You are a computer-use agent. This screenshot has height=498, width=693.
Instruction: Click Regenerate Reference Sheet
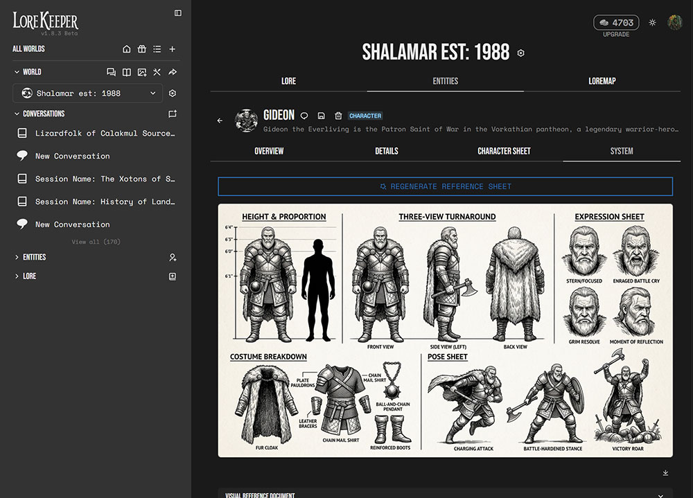pos(445,186)
